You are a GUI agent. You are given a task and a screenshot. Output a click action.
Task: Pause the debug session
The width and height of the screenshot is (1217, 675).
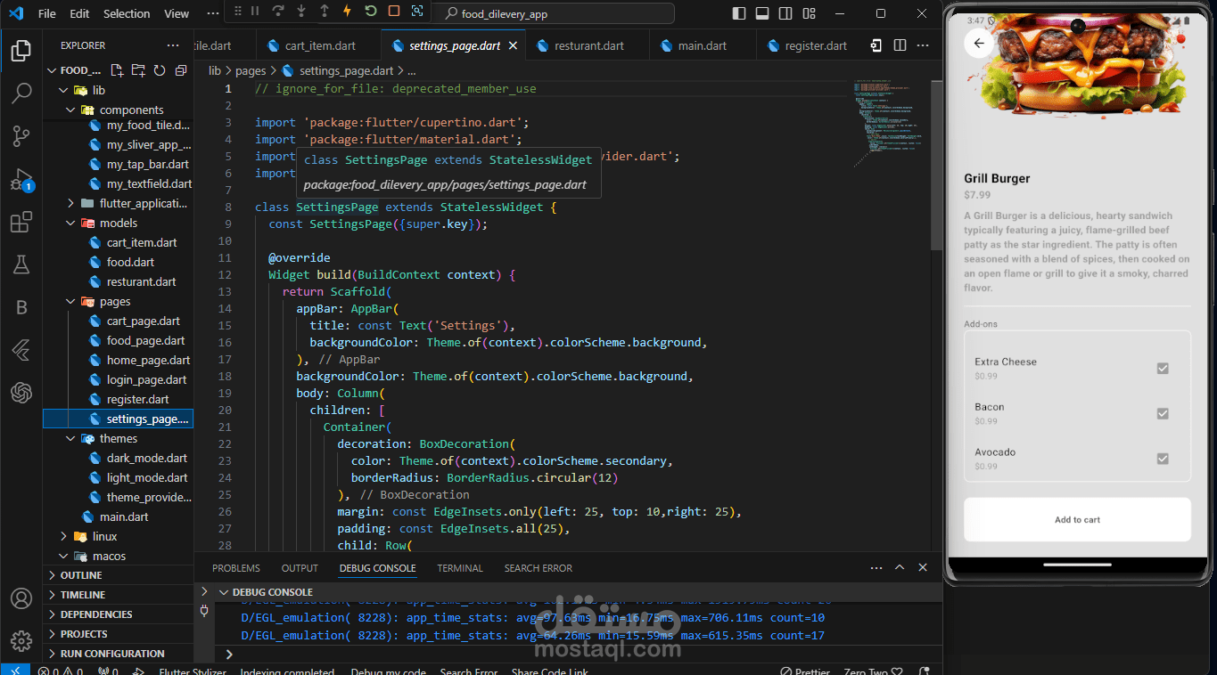pos(255,12)
